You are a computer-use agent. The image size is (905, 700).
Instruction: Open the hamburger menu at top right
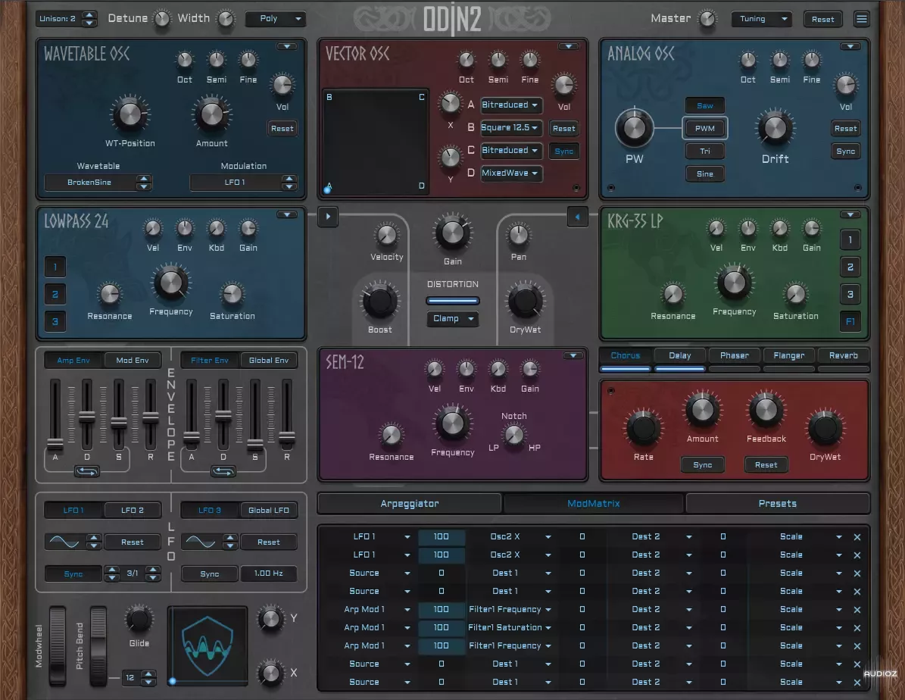coord(861,19)
